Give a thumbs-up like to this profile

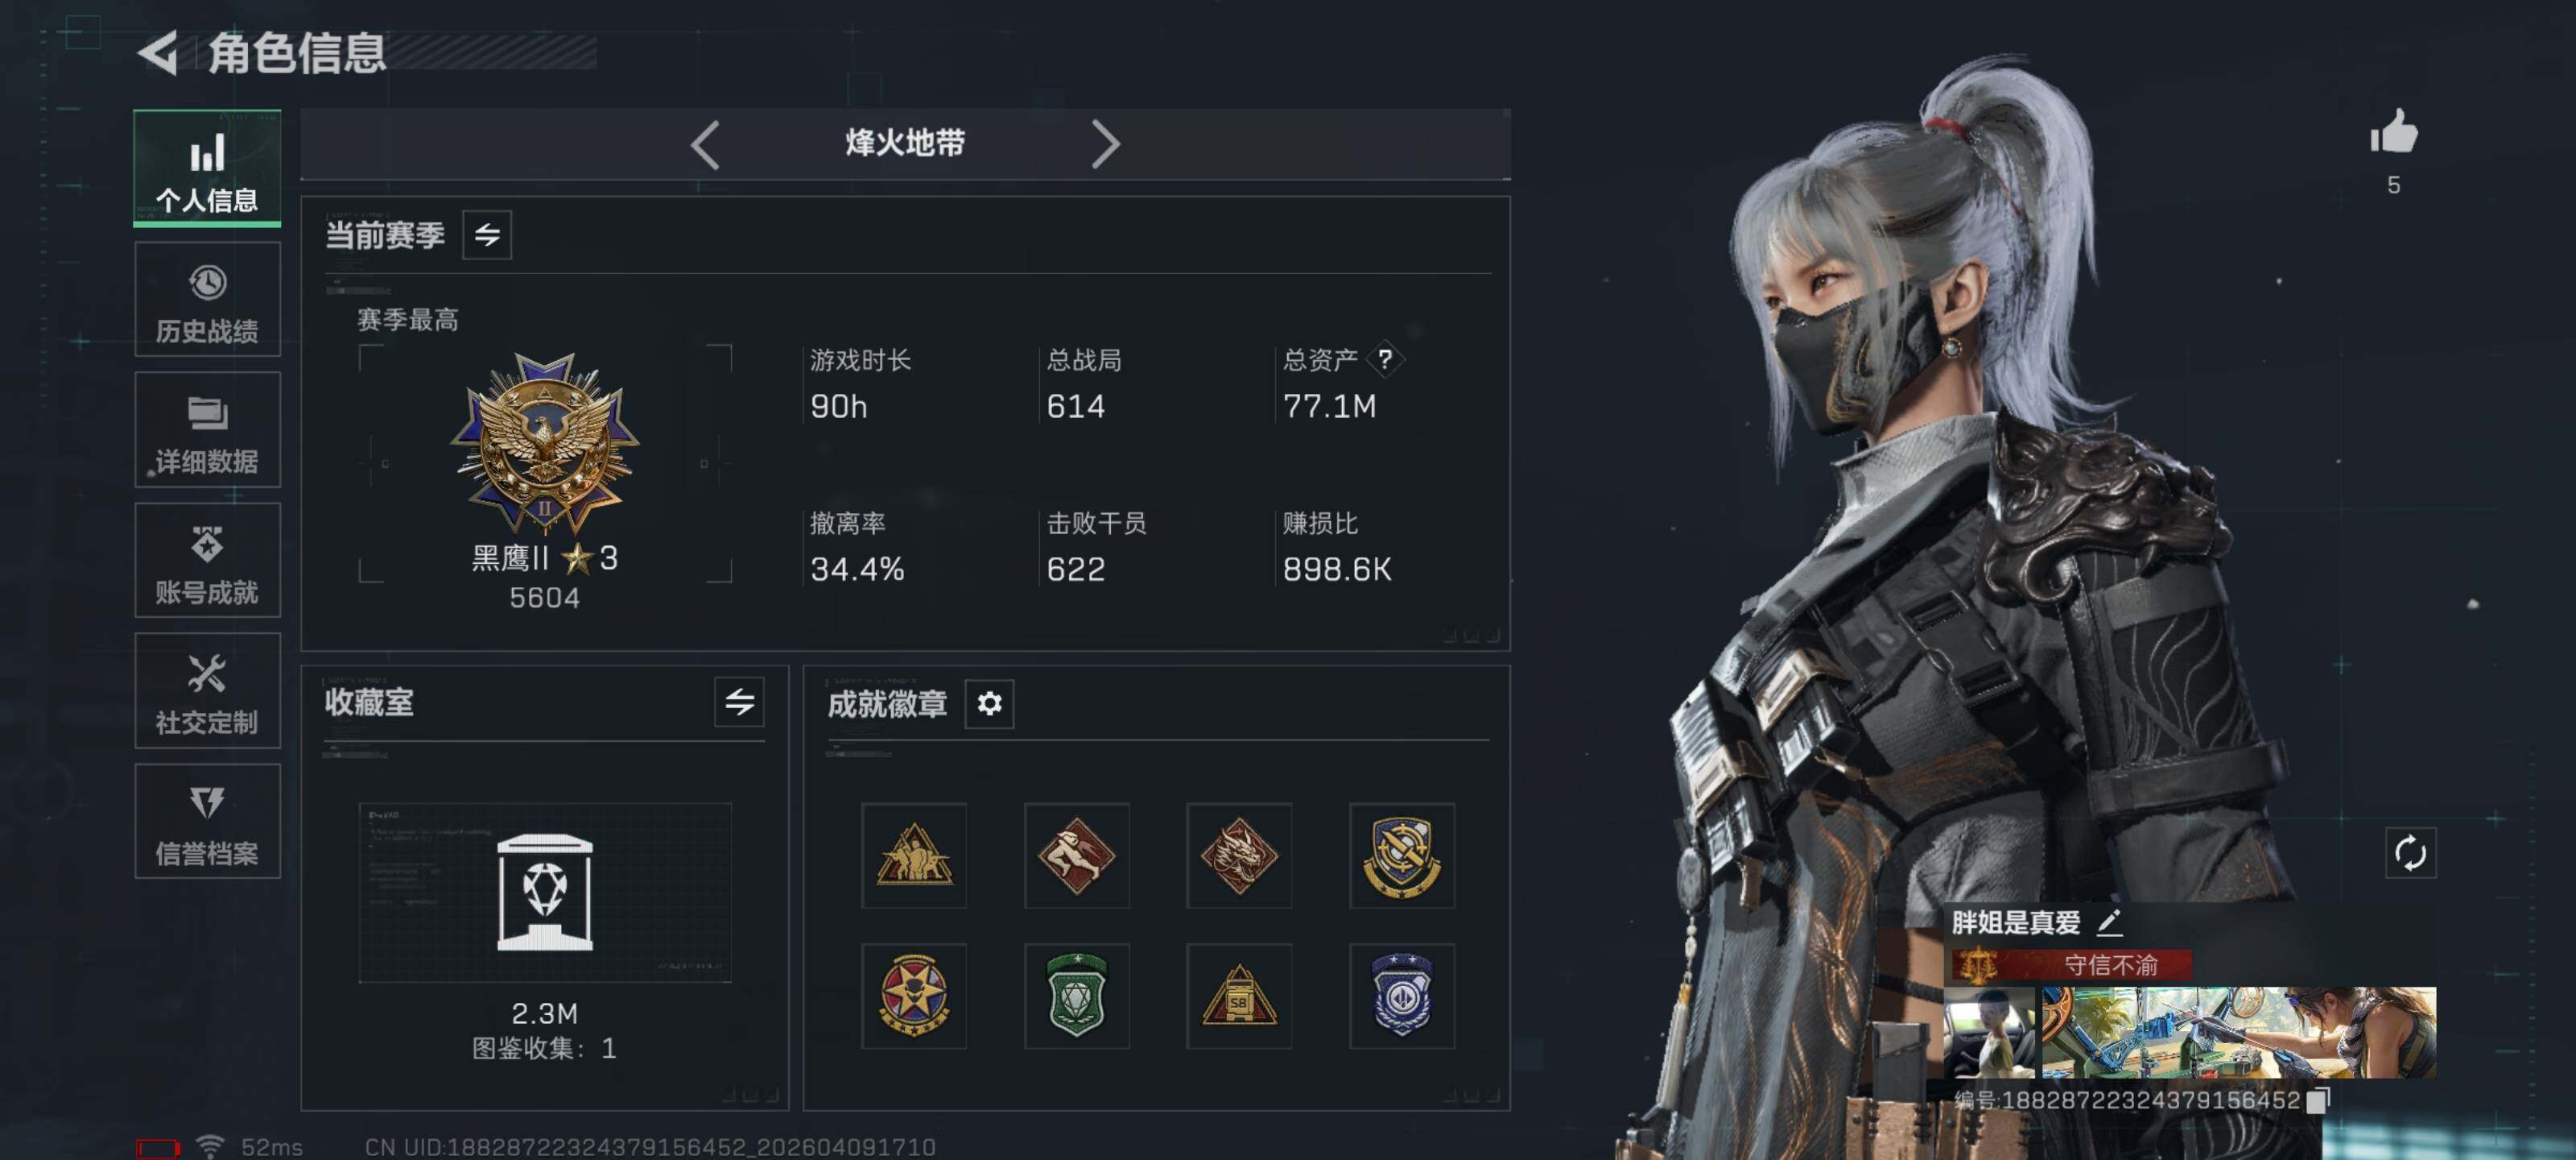pyautogui.click(x=2394, y=133)
